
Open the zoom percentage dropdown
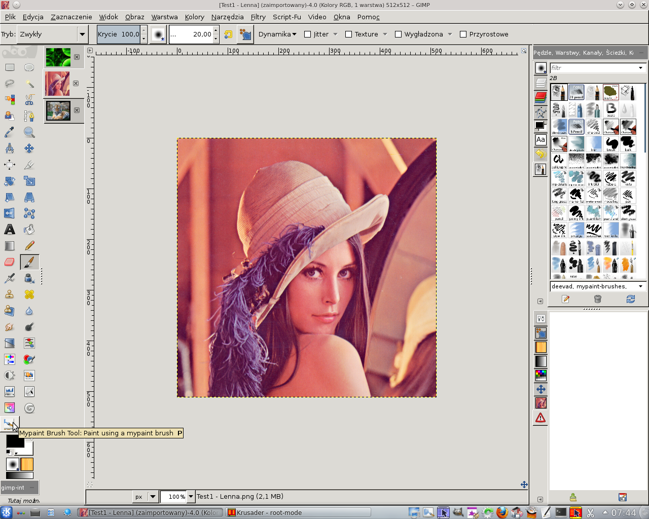point(191,497)
